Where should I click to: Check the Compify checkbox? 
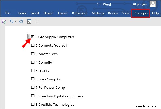point(33,62)
